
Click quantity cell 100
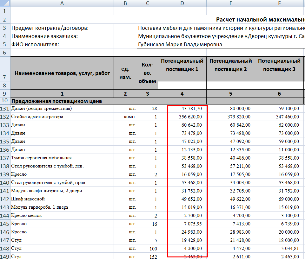click(x=148, y=248)
